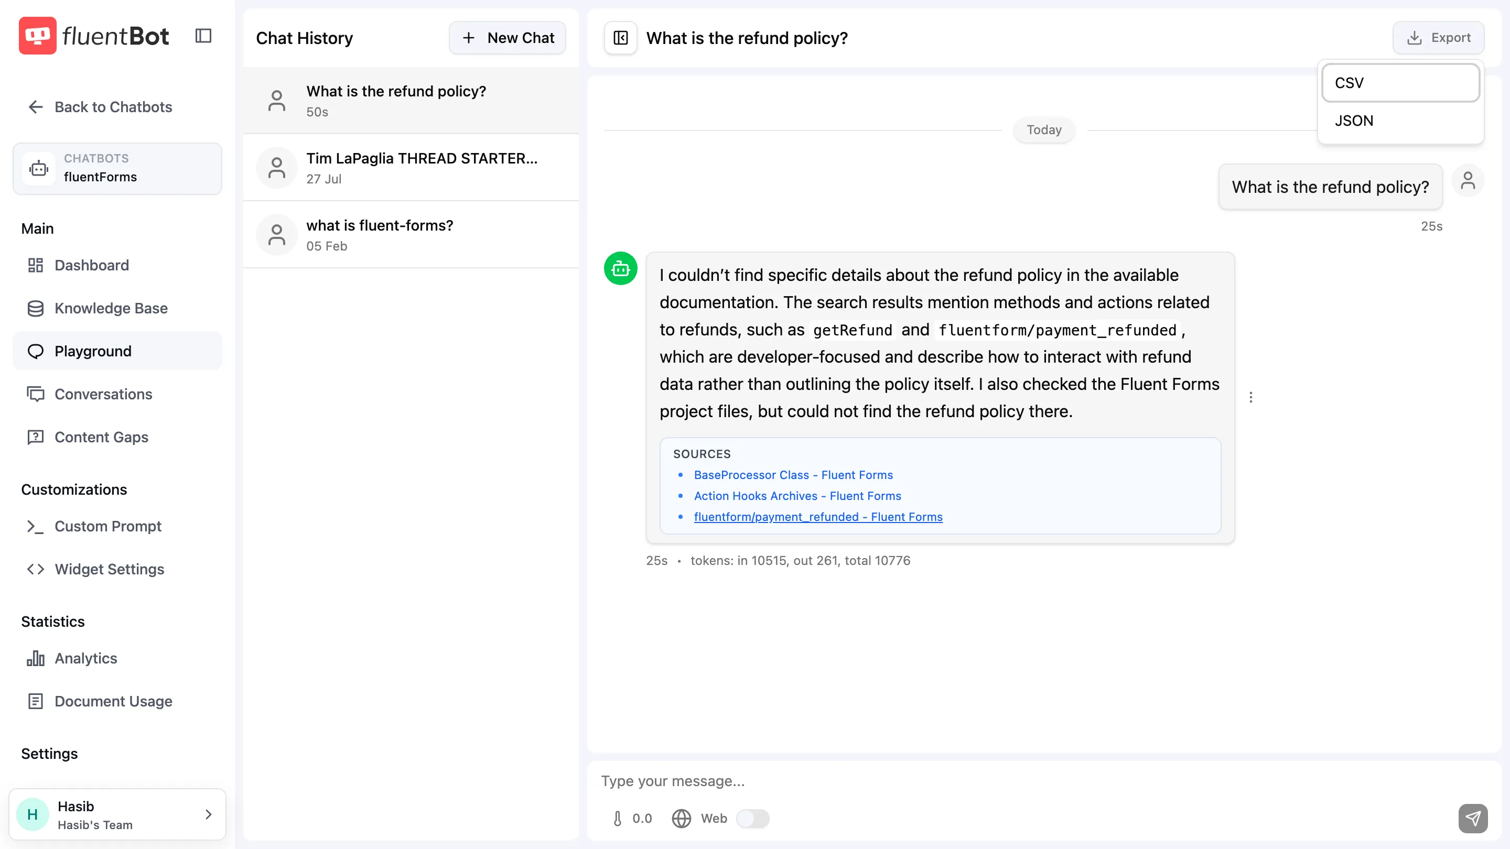Click the fluentBot logo icon
1510x849 pixels.
coord(38,36)
